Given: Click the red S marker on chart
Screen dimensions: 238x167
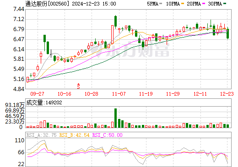Looking at the screenshot, I should coord(78,86).
